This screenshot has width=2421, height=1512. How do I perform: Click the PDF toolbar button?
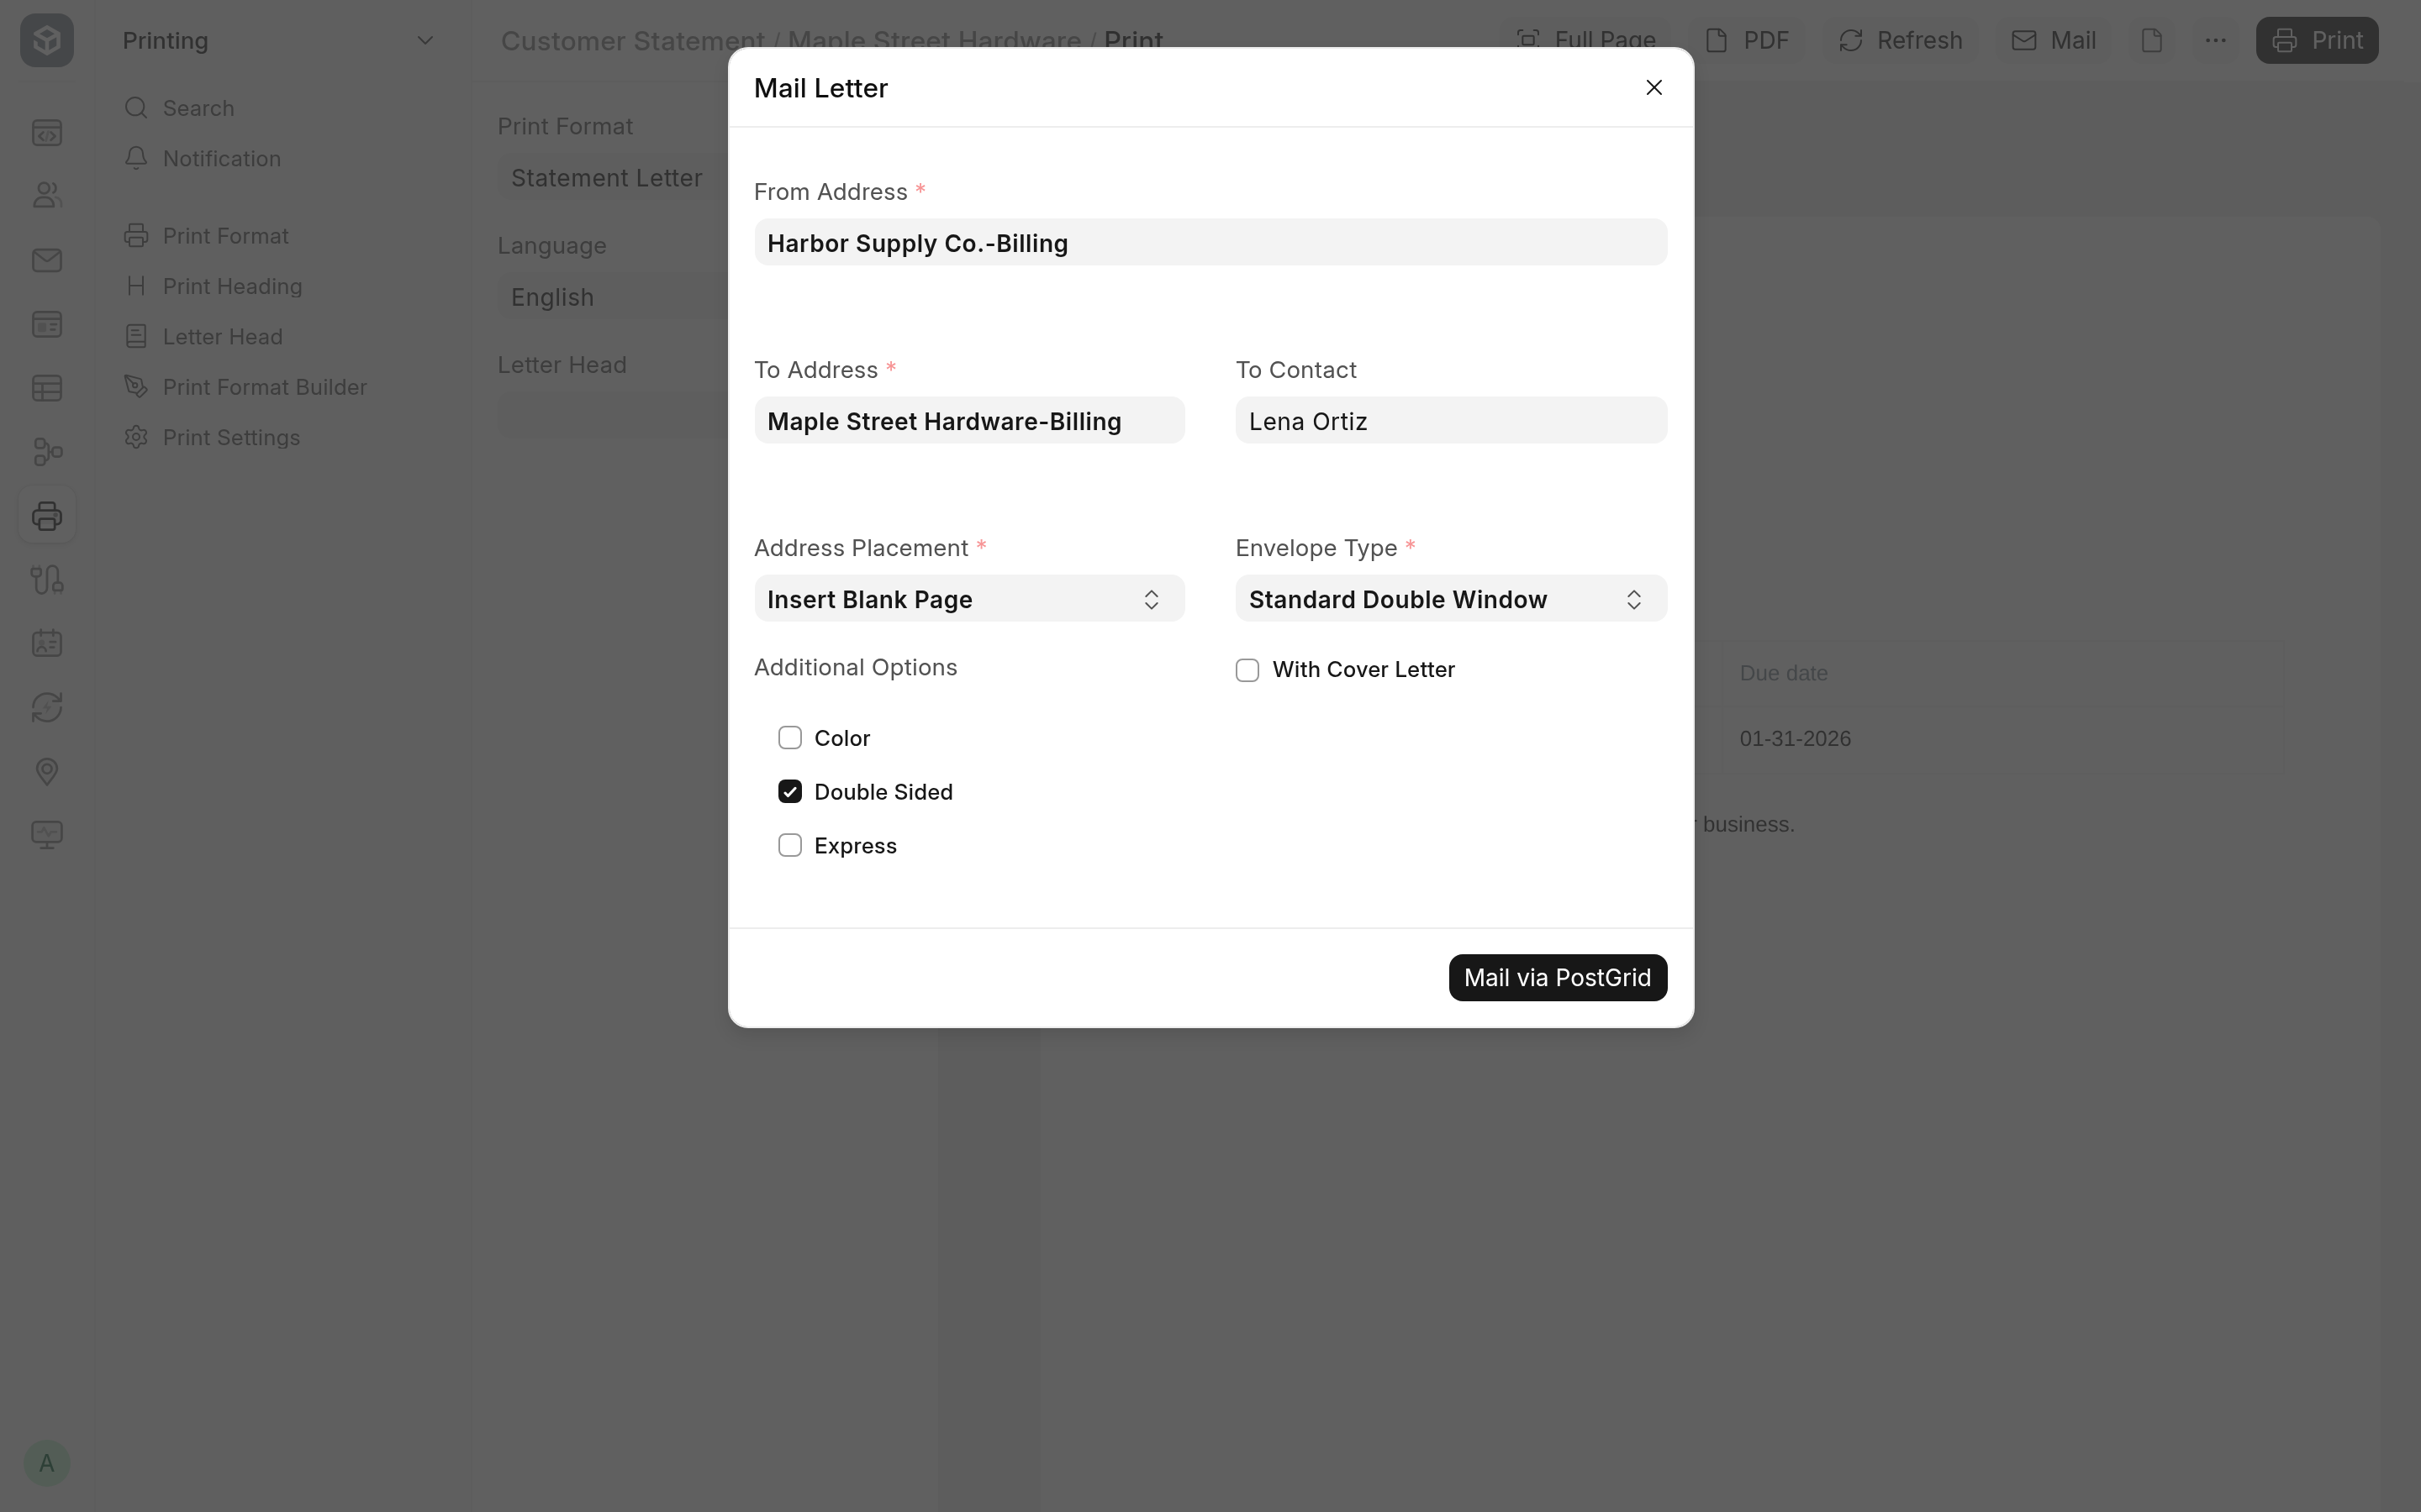click(1746, 41)
